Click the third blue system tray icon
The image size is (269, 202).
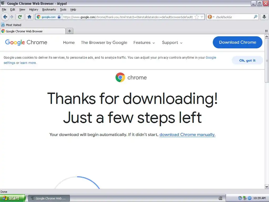tap(250, 198)
